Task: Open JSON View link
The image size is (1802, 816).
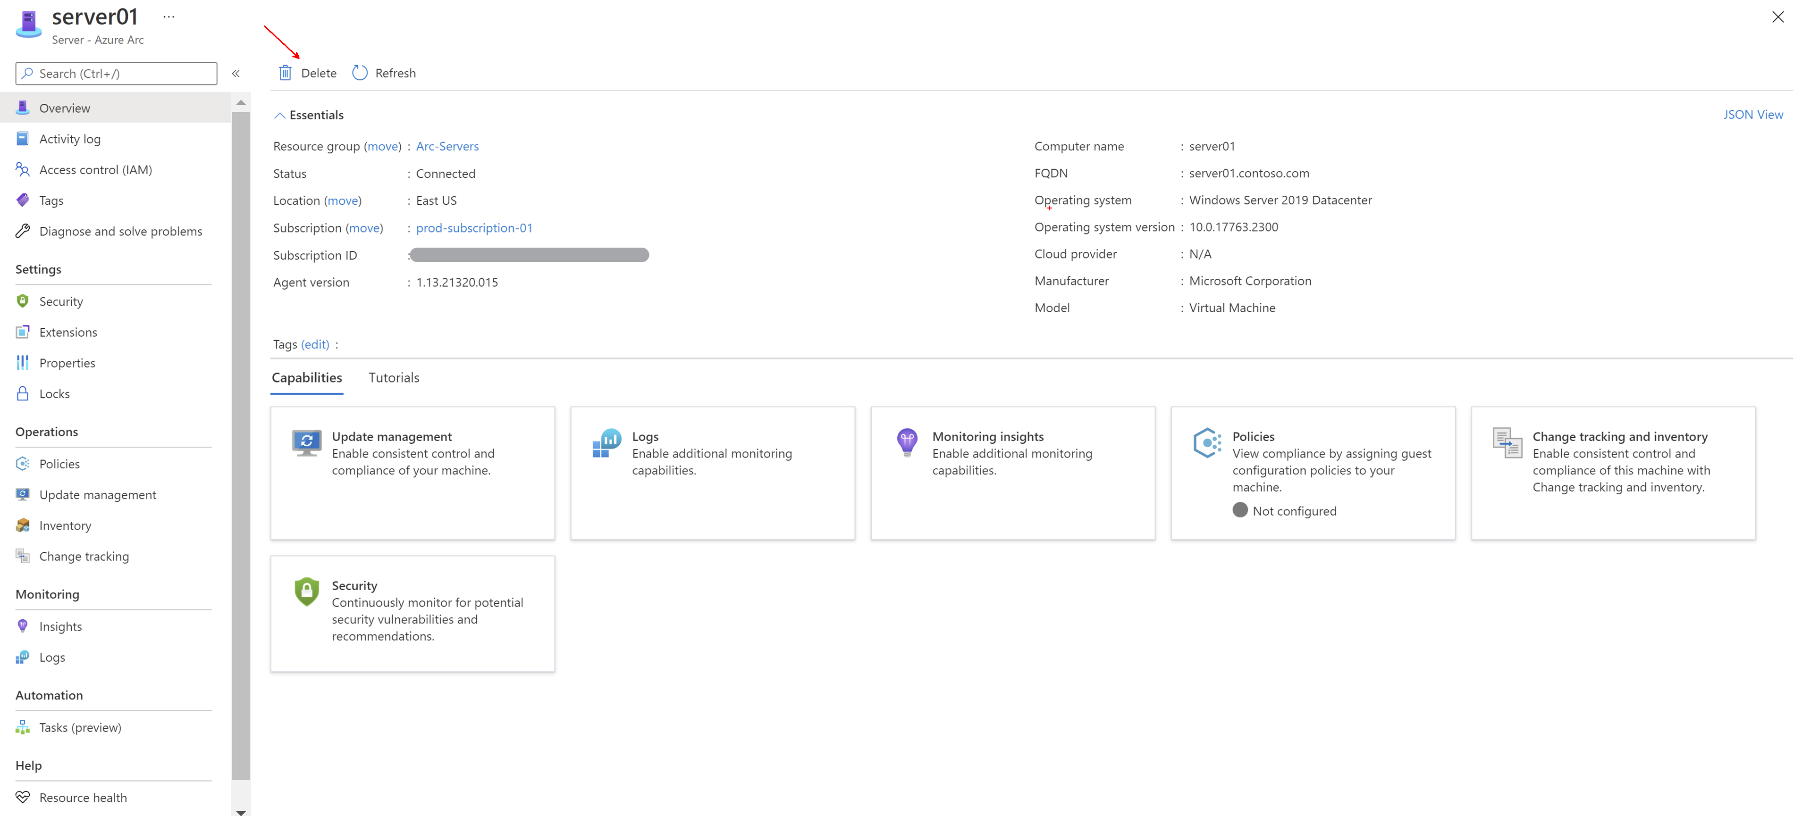Action: pos(1752,115)
